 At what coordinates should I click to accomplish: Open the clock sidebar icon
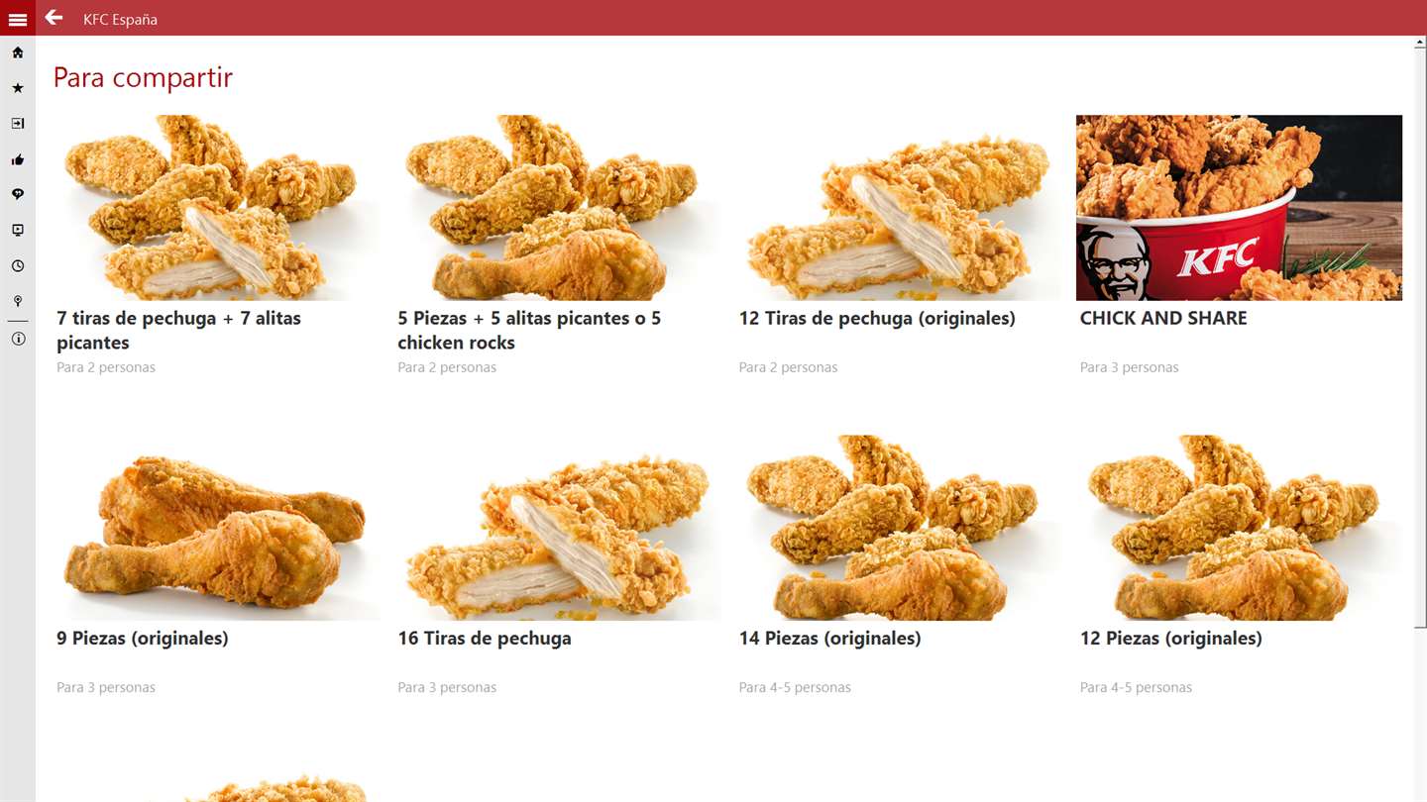pos(18,266)
